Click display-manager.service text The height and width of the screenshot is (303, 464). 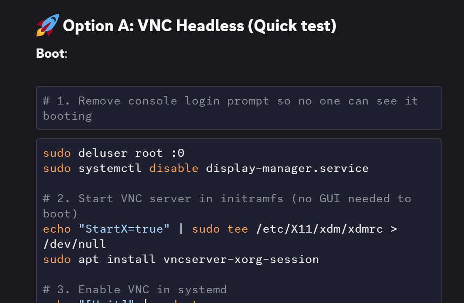tap(287, 168)
